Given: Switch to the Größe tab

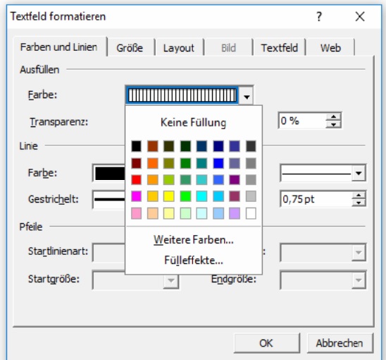Looking at the screenshot, I should click(130, 48).
